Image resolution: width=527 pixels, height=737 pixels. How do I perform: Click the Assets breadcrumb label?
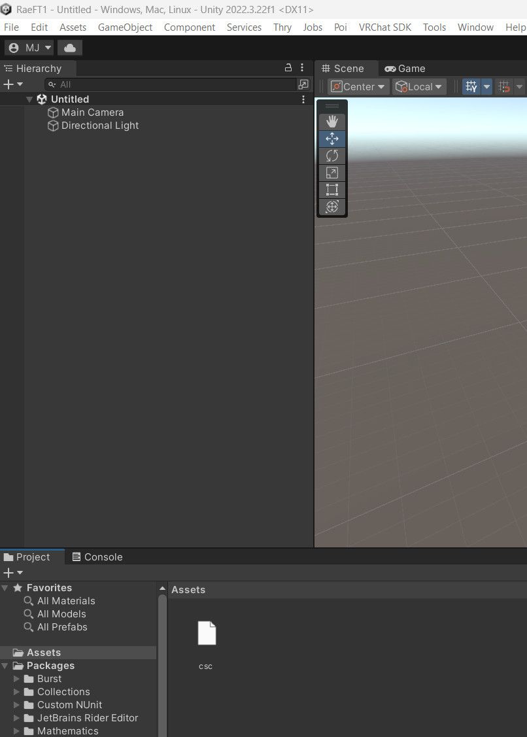pos(188,589)
